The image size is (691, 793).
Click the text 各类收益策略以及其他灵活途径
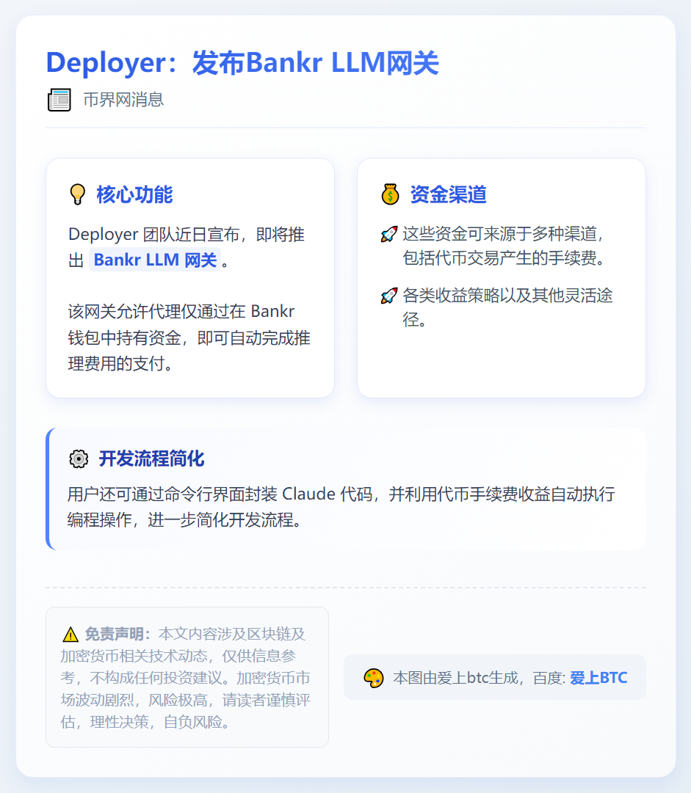pos(507,307)
